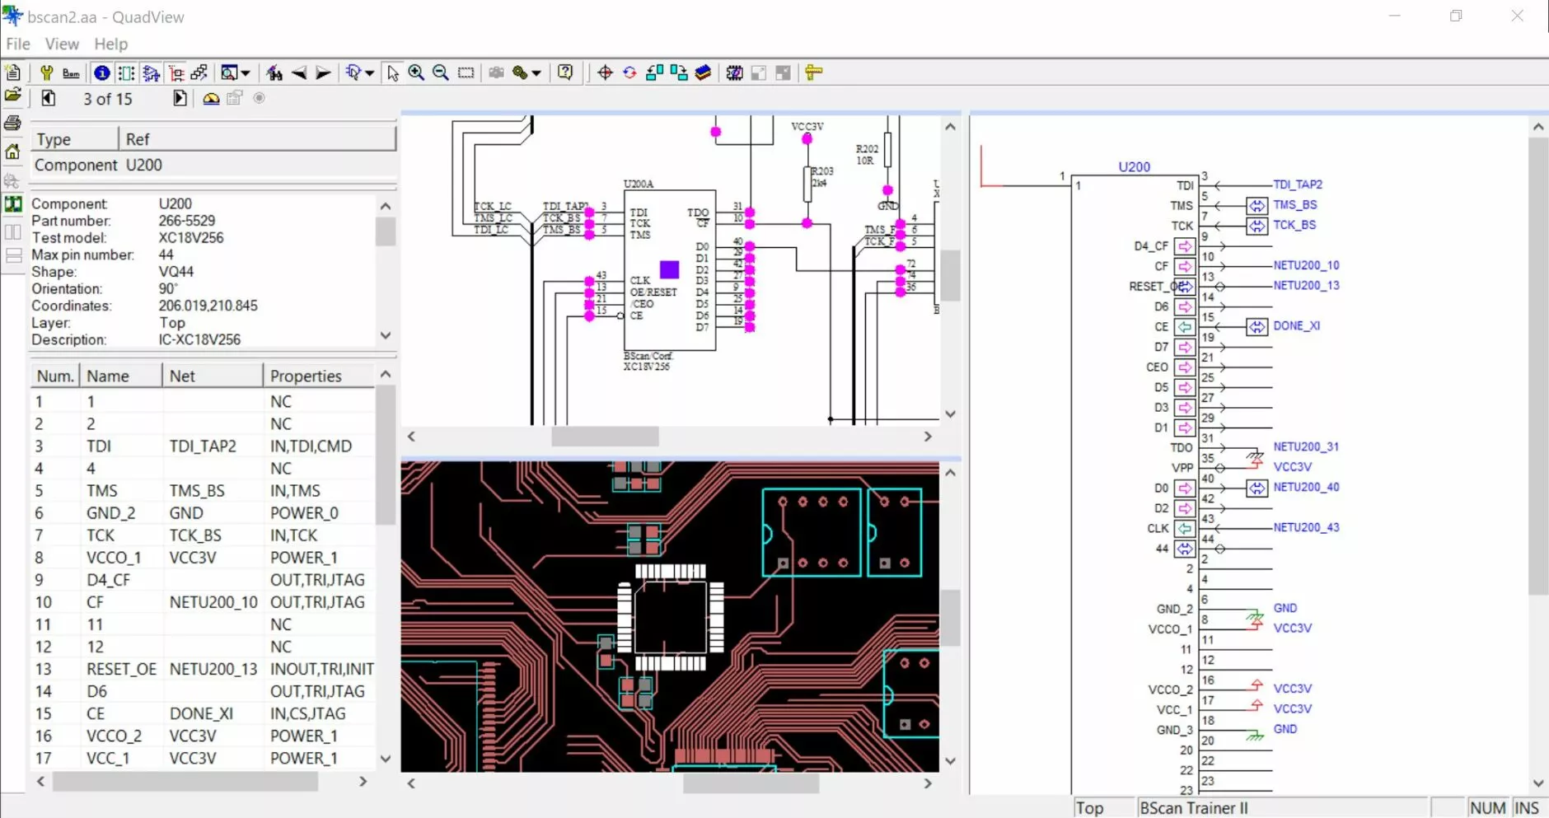Click the help question mark icon
This screenshot has width=1549, height=818.
[x=565, y=72]
